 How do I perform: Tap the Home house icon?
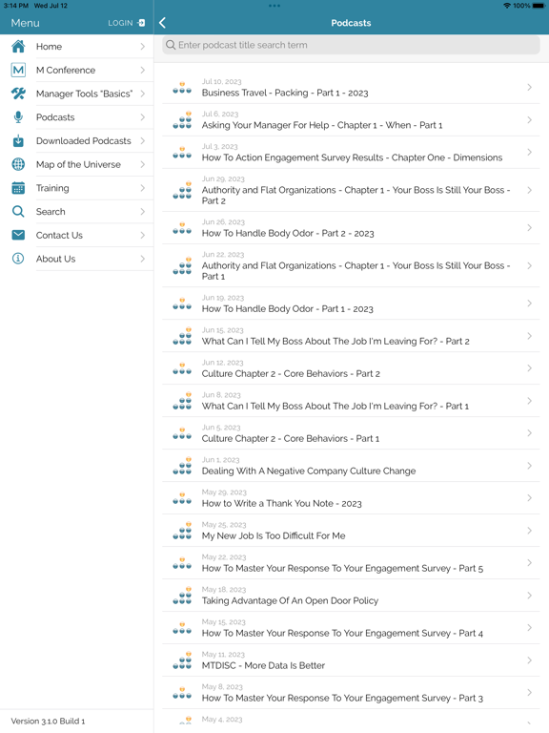tap(18, 46)
